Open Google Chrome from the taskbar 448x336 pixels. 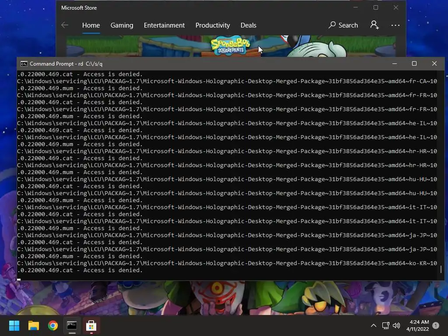coord(53,325)
